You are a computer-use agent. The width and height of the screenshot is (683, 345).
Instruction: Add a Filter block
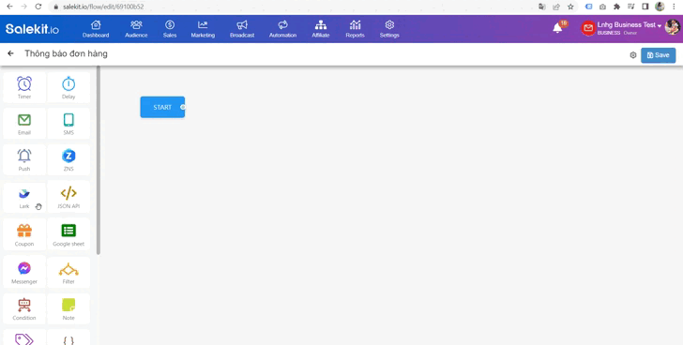click(x=68, y=273)
